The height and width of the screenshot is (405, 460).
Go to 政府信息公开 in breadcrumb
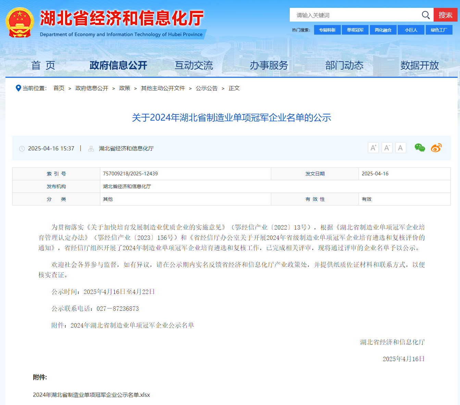point(92,88)
